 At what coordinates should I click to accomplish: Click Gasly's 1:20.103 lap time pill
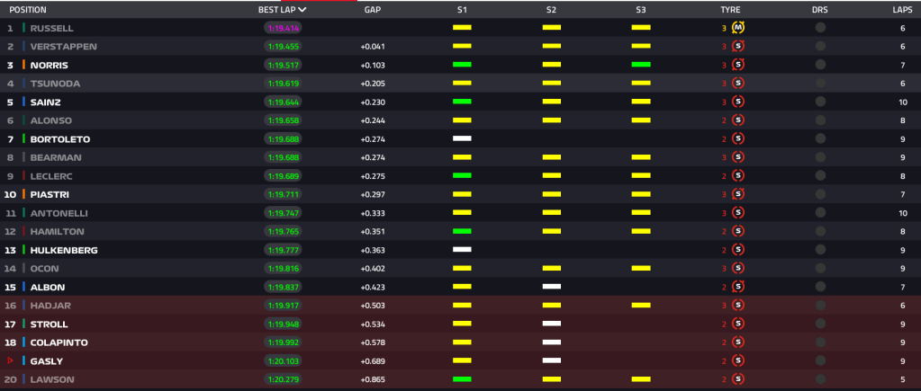283,361
